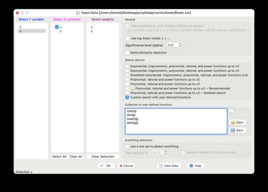This screenshot has width=268, height=192.
Task: Select Polynomial, rational and power up to ±4
Action: [127, 84]
